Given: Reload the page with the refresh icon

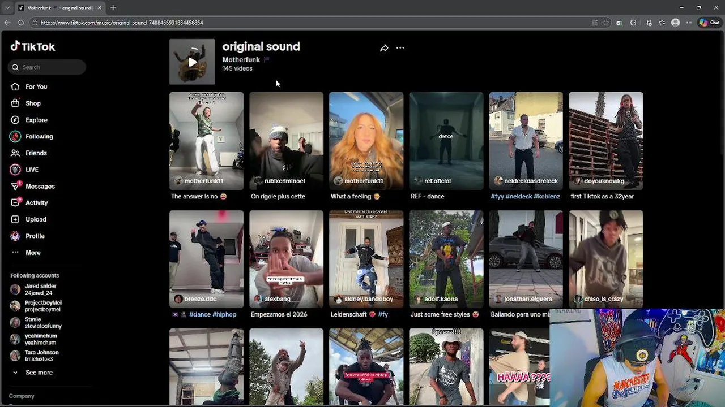Looking at the screenshot, I should pyautogui.click(x=21, y=23).
